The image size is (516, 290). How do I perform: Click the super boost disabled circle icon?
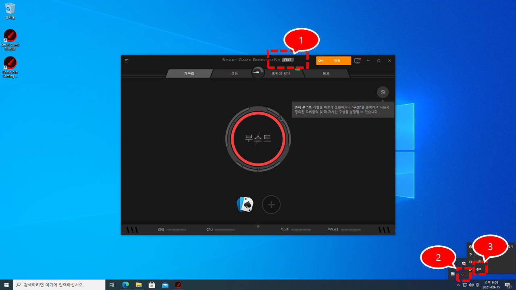click(383, 92)
